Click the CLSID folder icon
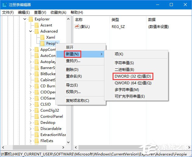The image size is (192, 157). point(37,104)
